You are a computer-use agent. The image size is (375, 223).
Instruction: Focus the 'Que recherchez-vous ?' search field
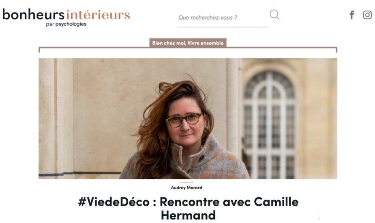pos(223,18)
